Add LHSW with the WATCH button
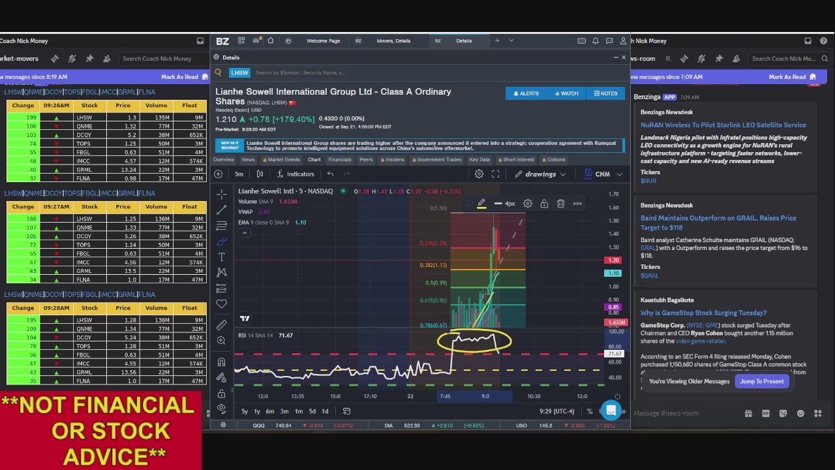Viewport: 835px width, 470px height. (566, 93)
